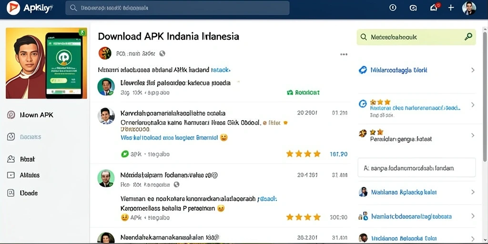
Task: Open the user profile avatar in header
Action: 469,8
